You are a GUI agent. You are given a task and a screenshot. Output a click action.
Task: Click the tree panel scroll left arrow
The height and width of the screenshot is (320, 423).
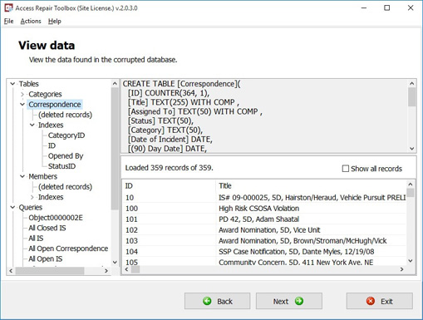pos(11,271)
